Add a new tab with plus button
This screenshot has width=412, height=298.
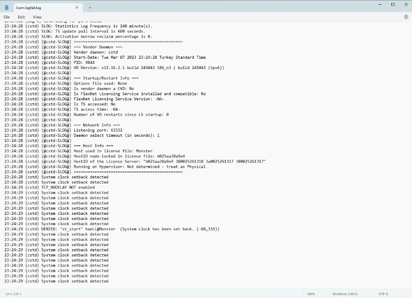point(90,8)
